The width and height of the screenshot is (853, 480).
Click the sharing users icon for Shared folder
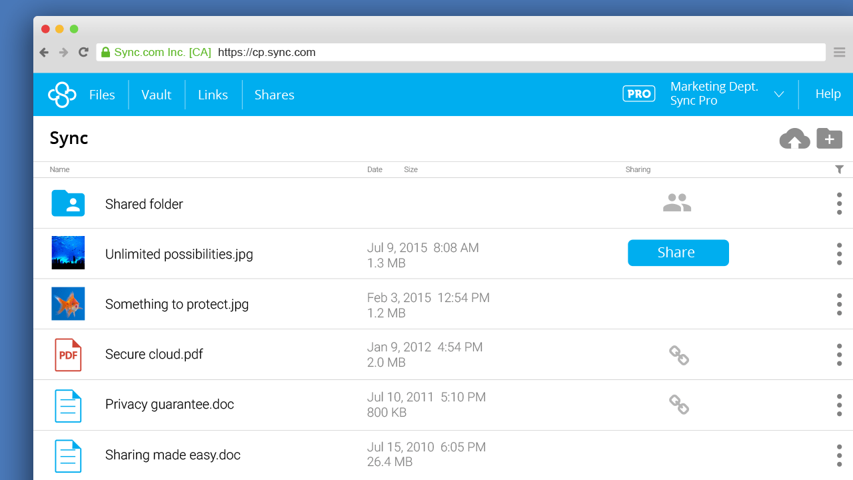coord(677,202)
